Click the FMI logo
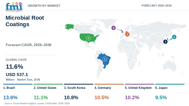This screenshot has height=106, width=189. [x=14, y=7]
